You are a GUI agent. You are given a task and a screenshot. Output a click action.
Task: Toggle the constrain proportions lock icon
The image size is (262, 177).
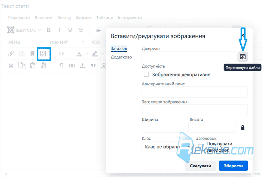pyautogui.click(x=243, y=127)
